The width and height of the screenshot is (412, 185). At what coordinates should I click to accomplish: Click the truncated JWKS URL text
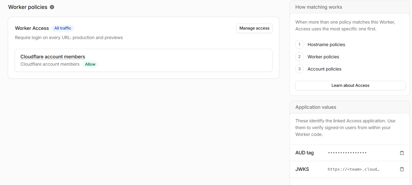pyautogui.click(x=353, y=169)
